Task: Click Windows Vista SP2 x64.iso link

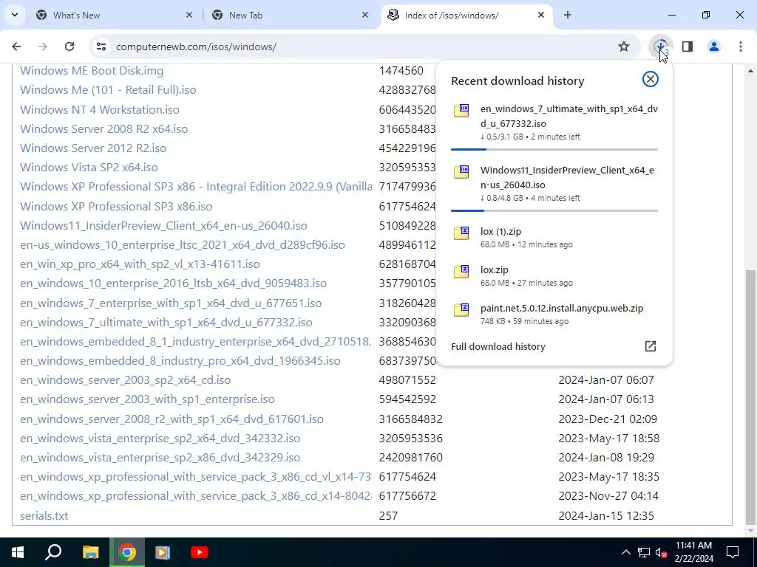Action: [x=89, y=168]
